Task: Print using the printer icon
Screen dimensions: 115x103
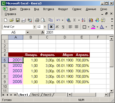Action: 37,20
